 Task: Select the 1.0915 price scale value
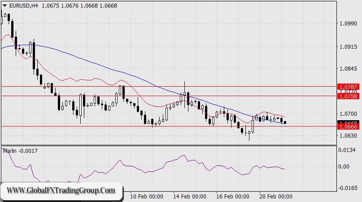point(348,47)
